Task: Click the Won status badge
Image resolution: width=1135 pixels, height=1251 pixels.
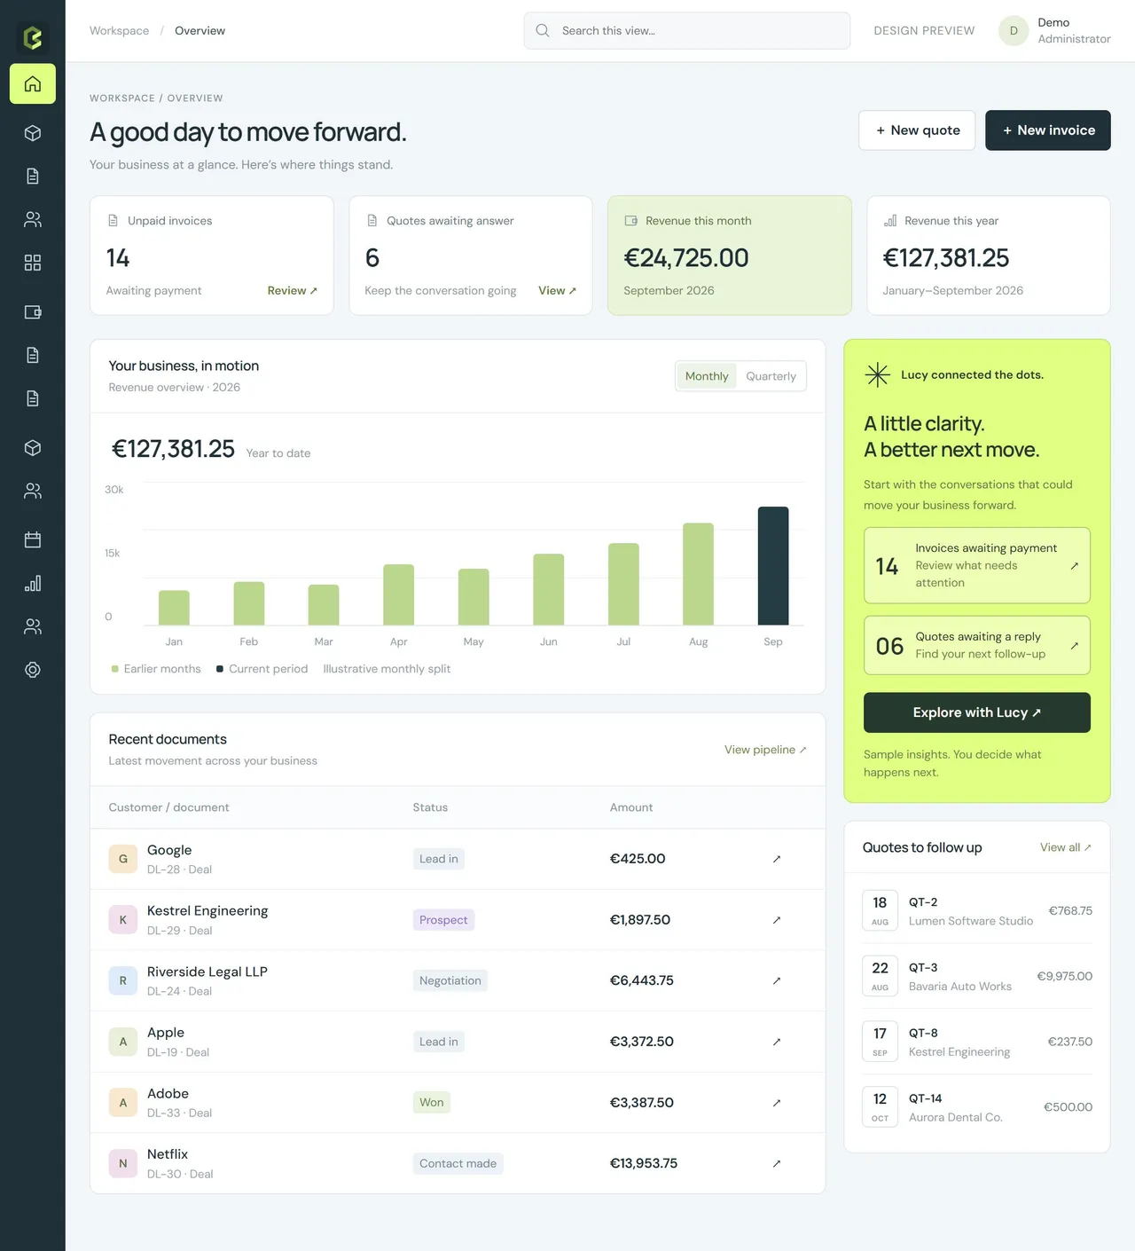Action: click(x=432, y=1103)
